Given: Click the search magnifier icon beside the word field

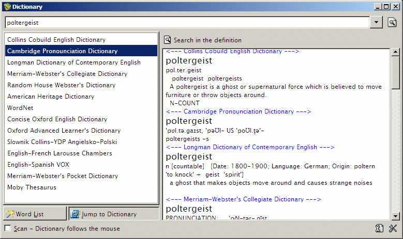Looking at the screenshot, I should point(392,22).
